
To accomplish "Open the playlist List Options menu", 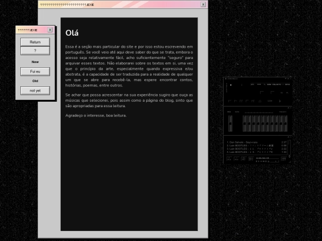I will [x=284, y=159].
